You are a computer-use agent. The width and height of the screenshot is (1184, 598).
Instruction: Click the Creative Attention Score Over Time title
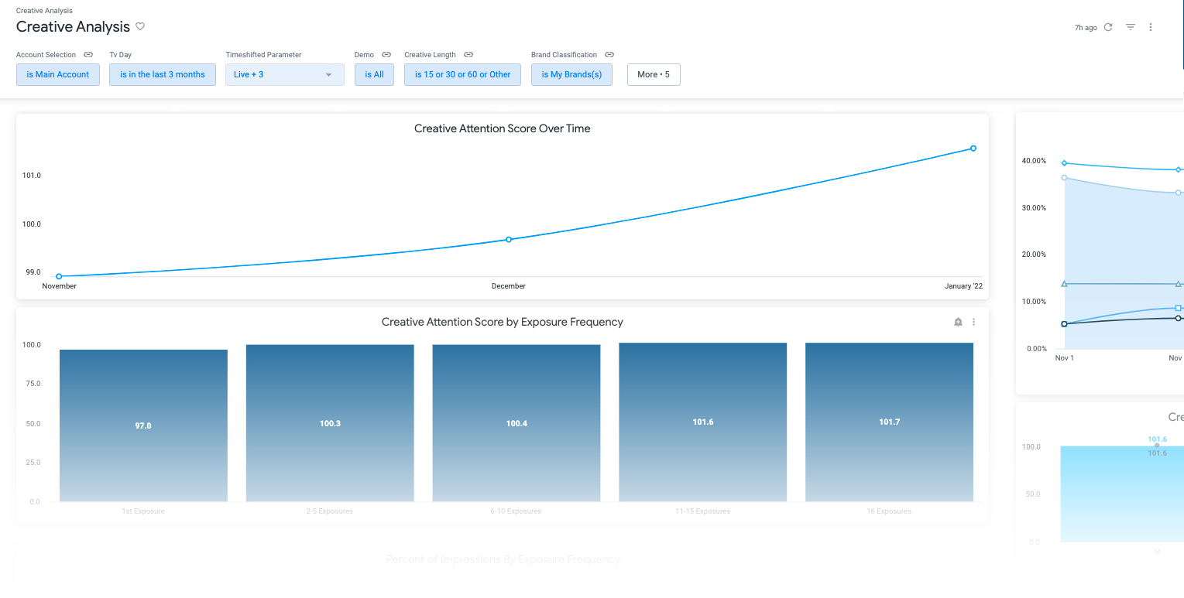click(x=502, y=128)
